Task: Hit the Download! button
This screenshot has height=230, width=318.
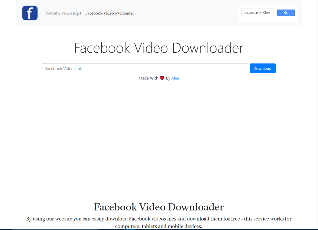Action: [x=263, y=68]
